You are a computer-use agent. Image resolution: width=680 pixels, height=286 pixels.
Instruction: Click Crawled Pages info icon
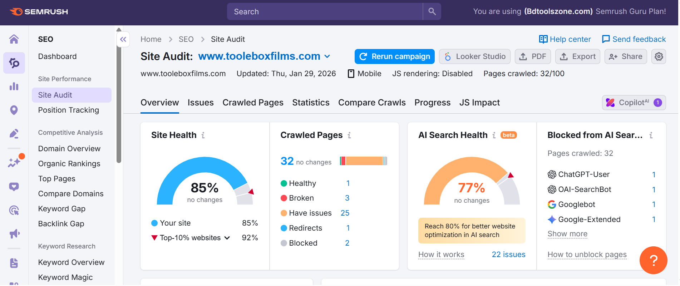coord(350,135)
